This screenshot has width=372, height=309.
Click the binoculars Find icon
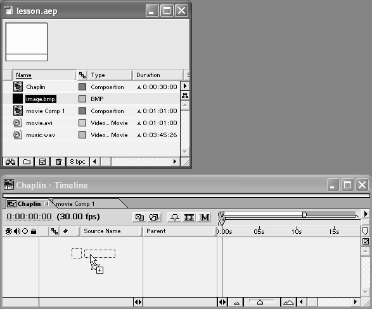(10, 162)
